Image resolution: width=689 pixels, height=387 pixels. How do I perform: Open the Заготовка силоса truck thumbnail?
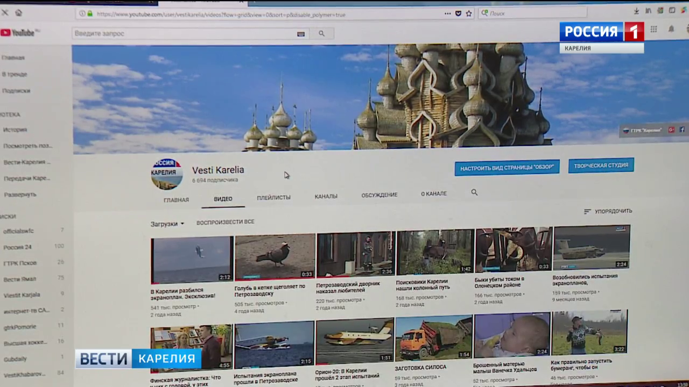(x=434, y=338)
